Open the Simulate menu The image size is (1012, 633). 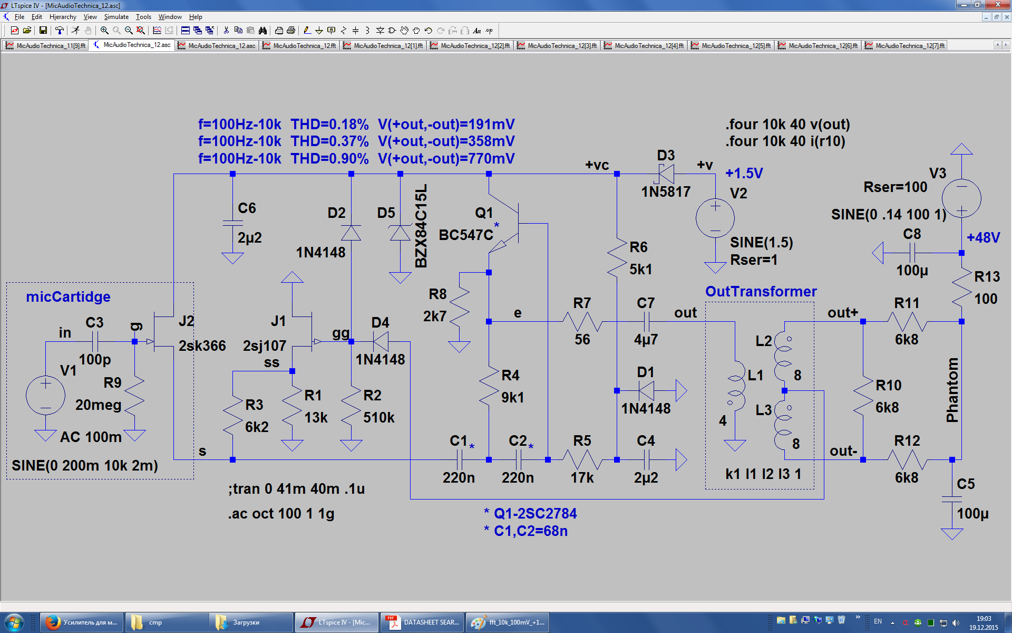coord(116,17)
